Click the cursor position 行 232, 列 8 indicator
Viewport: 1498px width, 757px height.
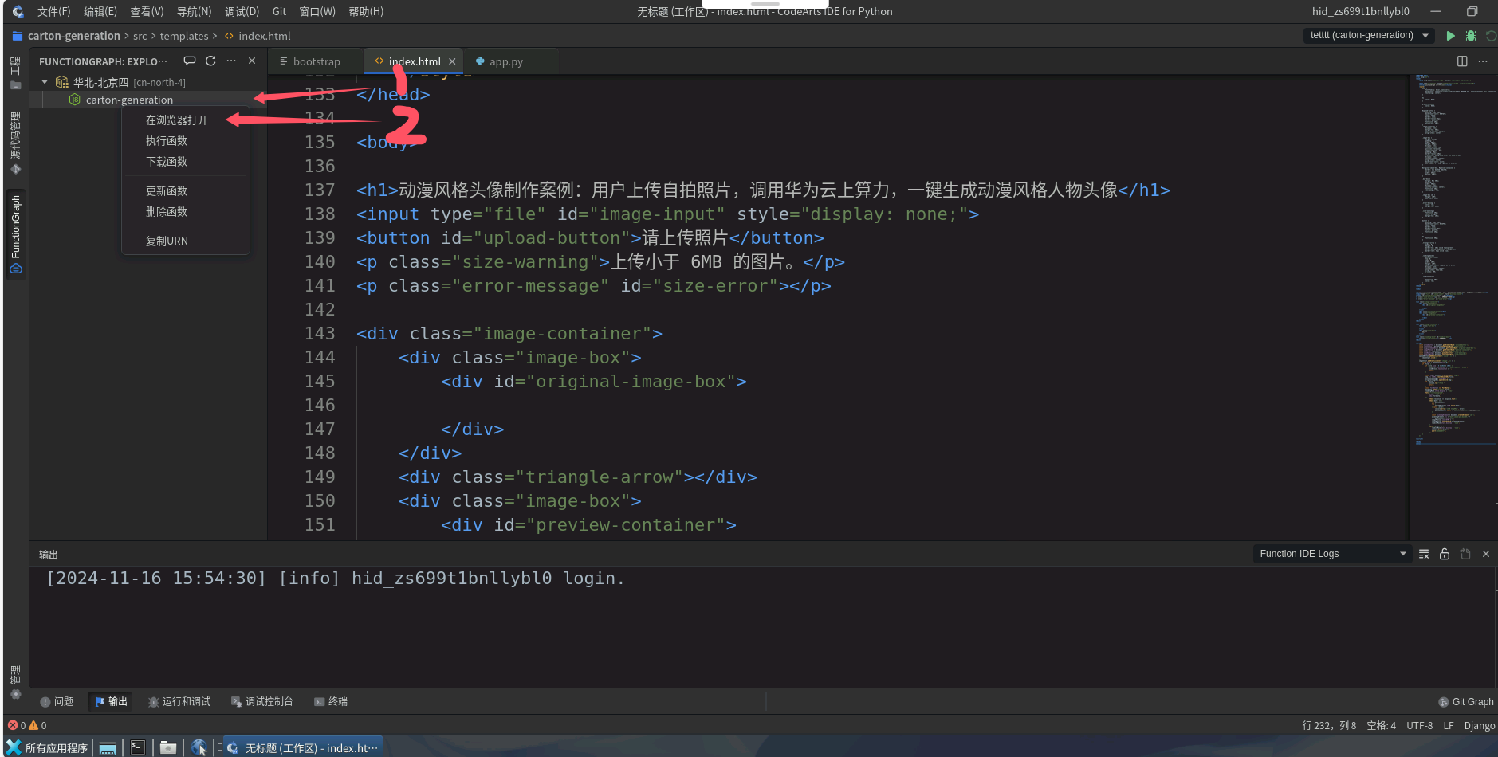(x=1329, y=725)
